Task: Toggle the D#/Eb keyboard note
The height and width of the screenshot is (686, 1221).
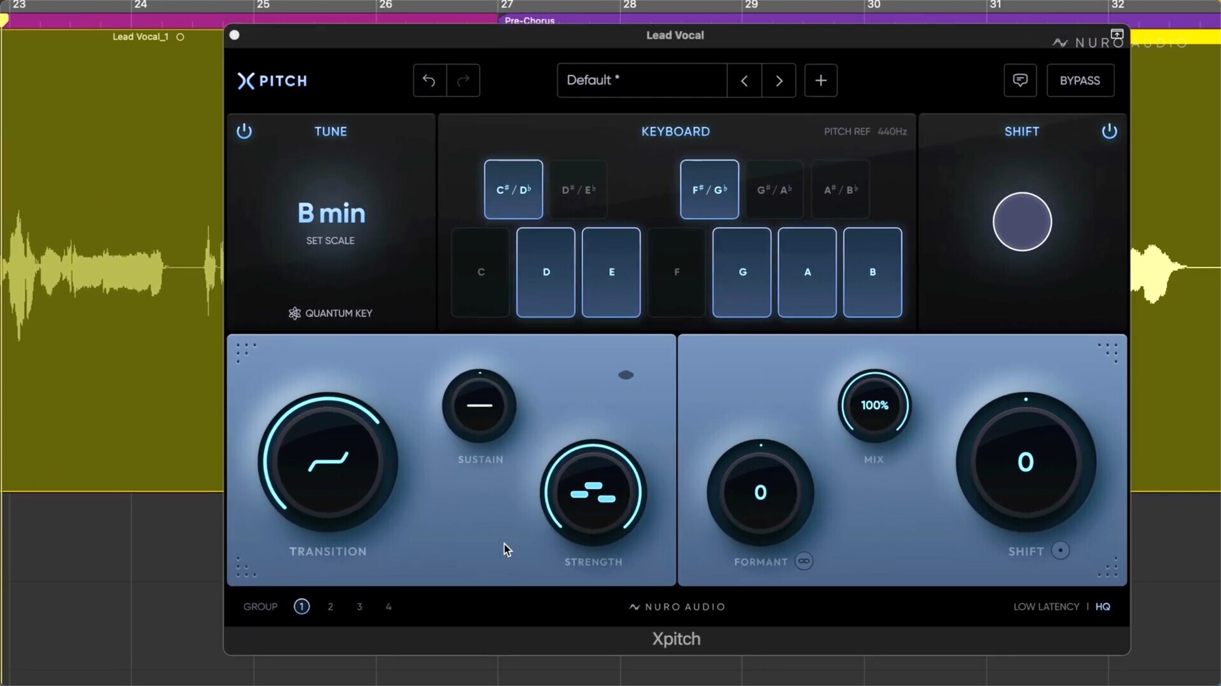Action: 579,189
